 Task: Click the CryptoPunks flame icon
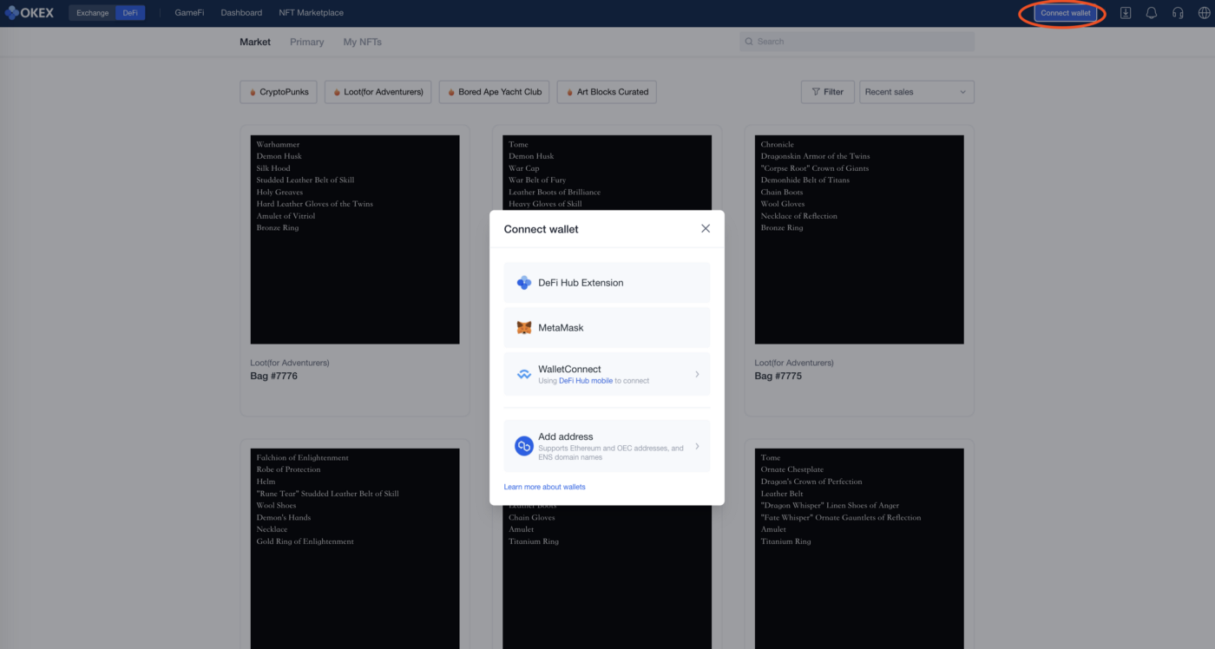click(x=253, y=92)
